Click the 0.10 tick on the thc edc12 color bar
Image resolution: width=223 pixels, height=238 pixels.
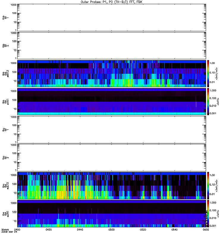point(212,184)
